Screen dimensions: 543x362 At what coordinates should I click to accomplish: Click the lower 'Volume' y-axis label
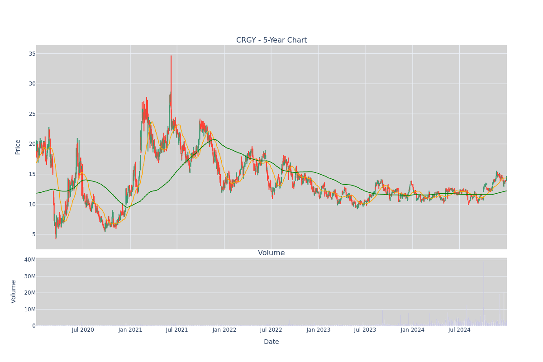click(x=14, y=291)
